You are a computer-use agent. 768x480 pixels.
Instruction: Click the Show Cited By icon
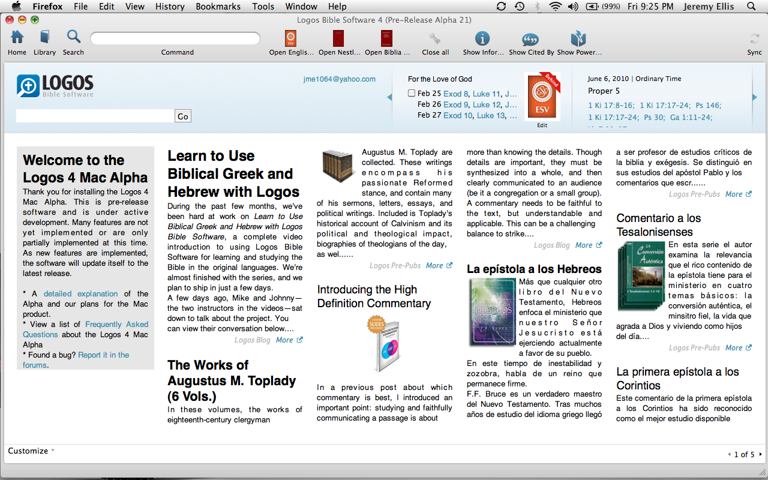[x=530, y=39]
